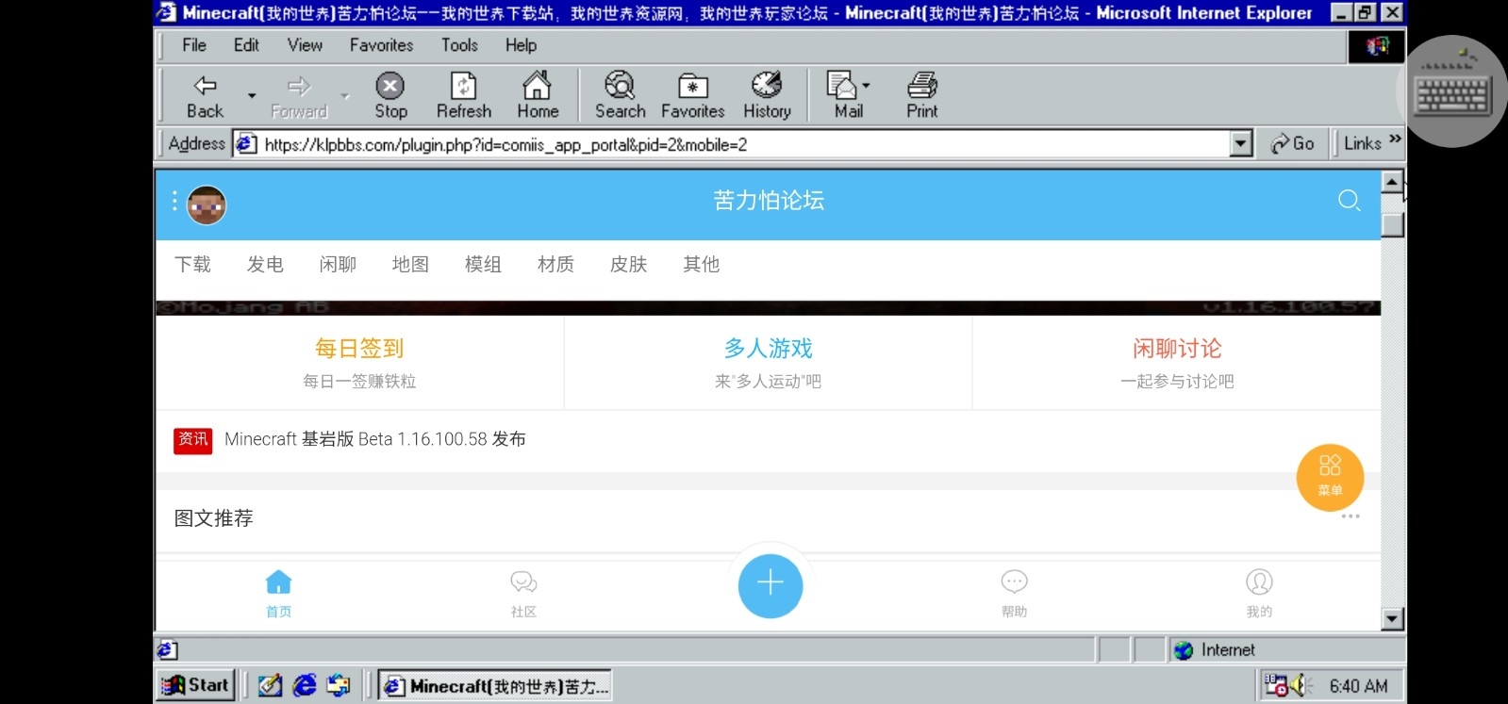Screen dimensions: 1508x704
Task: Open the Windows Start button
Action: click(196, 685)
